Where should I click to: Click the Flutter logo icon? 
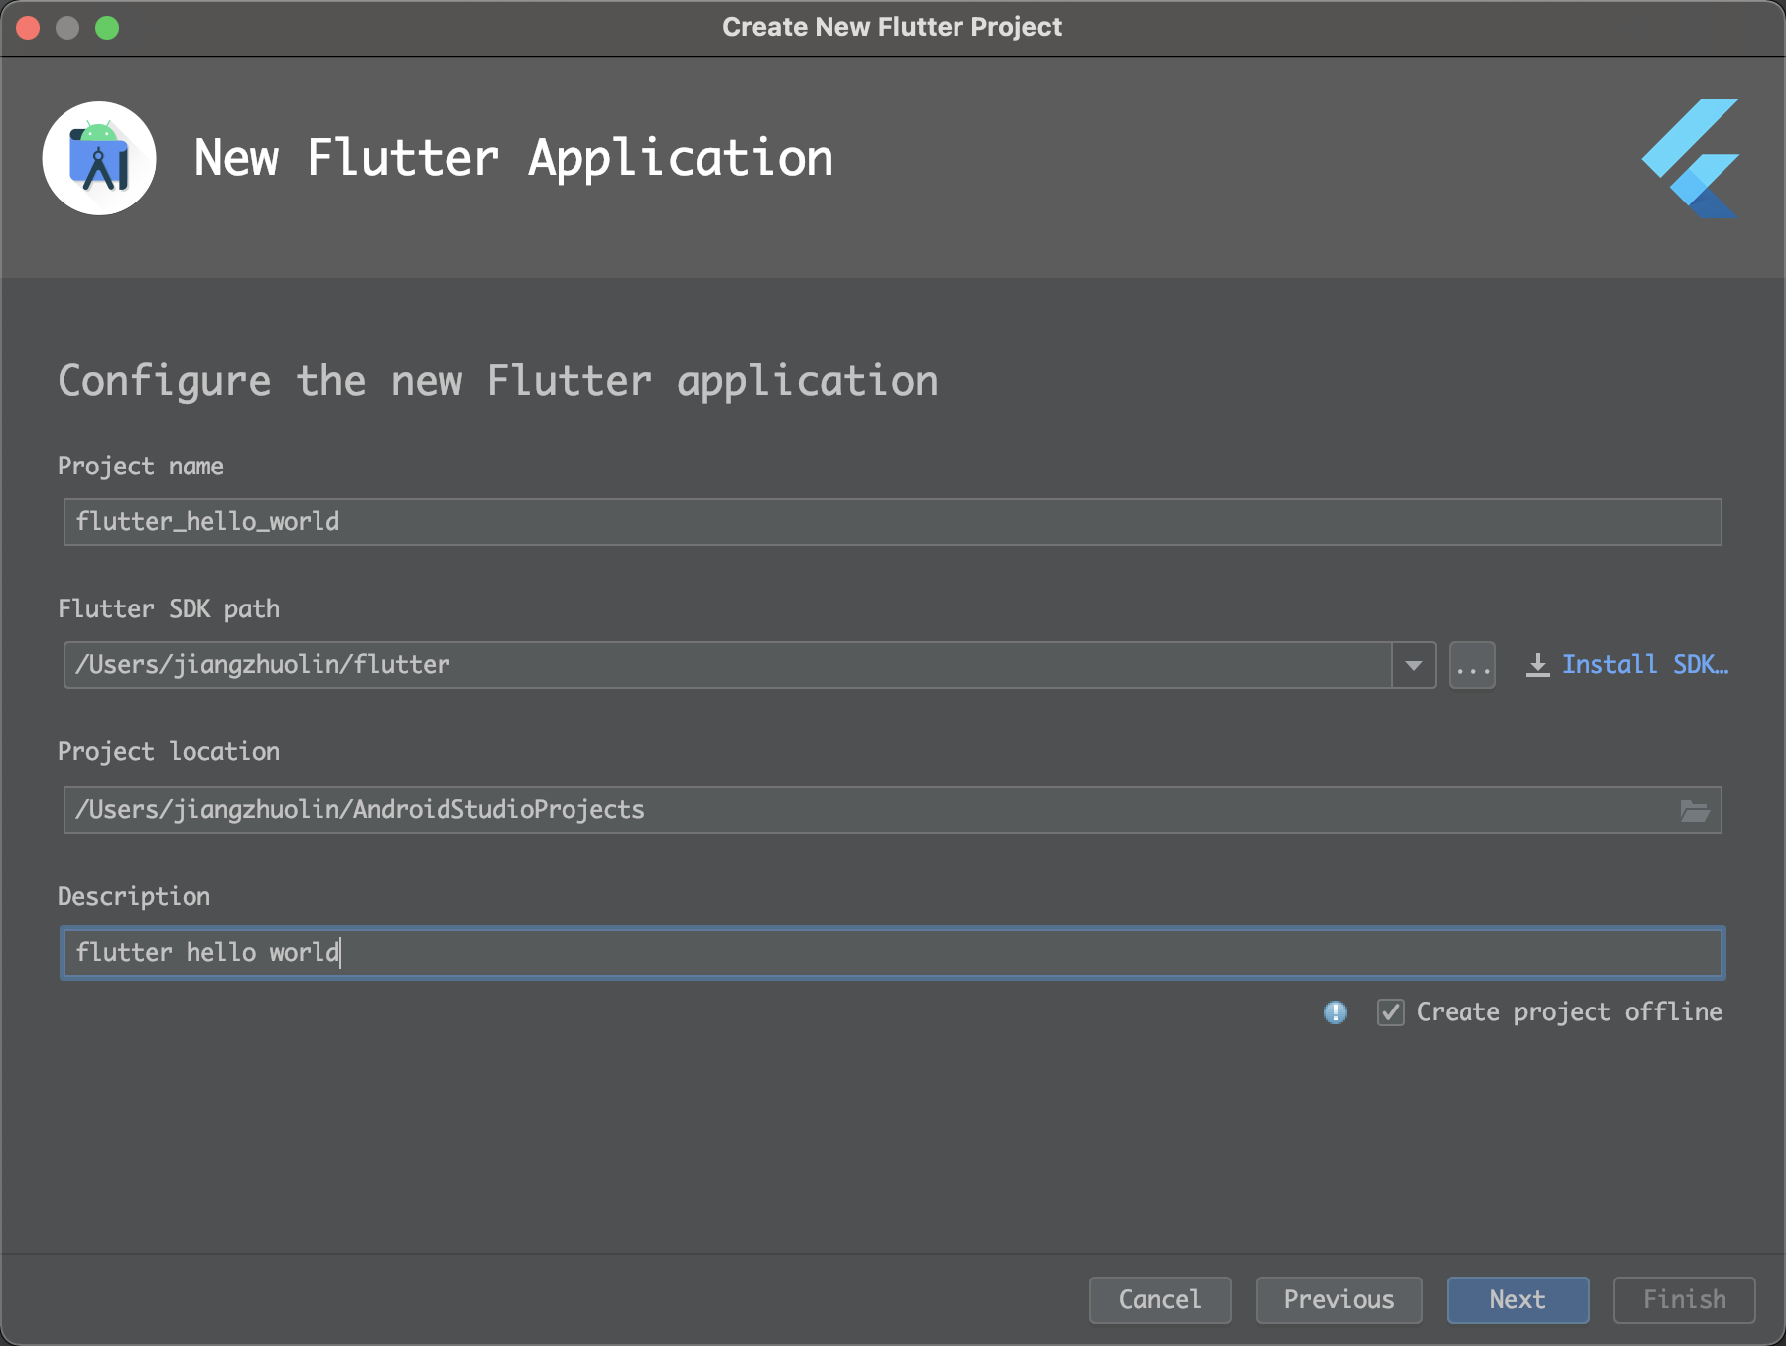point(1690,158)
